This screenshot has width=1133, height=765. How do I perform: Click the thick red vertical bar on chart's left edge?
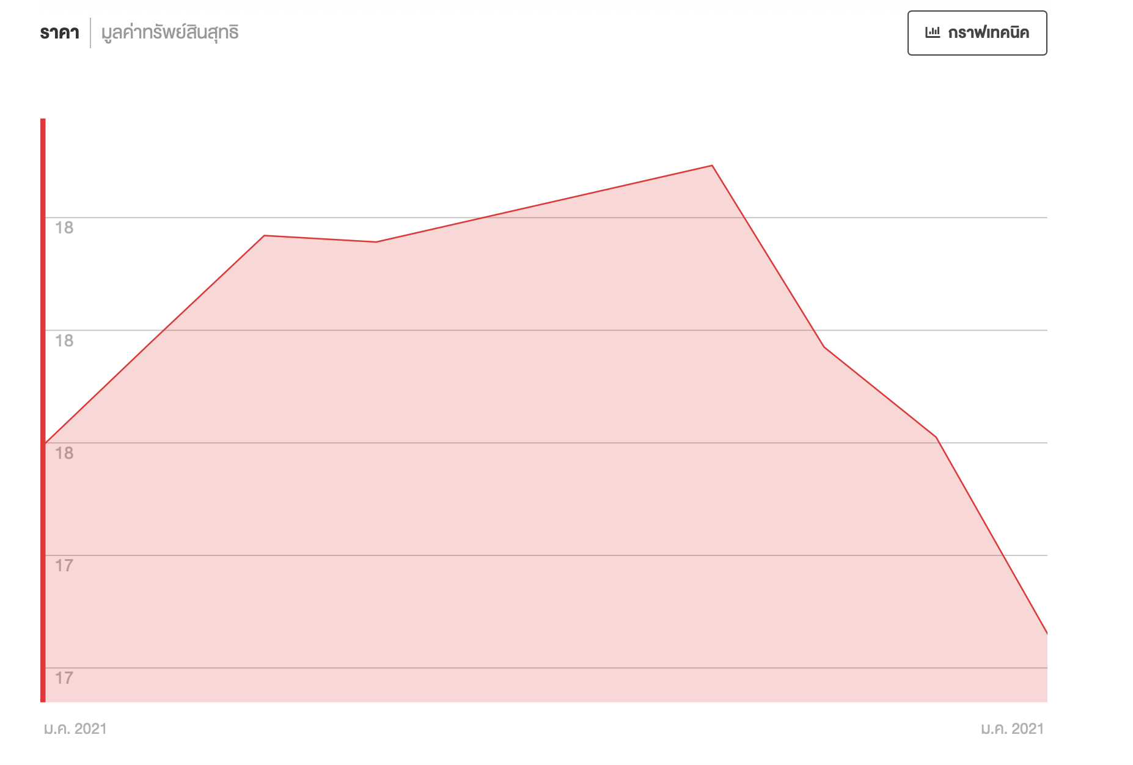pyautogui.click(x=43, y=409)
